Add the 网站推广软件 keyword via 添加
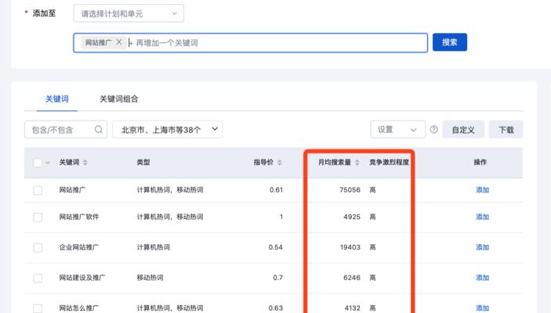 point(483,217)
